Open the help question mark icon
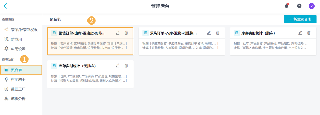This screenshot has width=320, height=115. [x=299, y=6]
